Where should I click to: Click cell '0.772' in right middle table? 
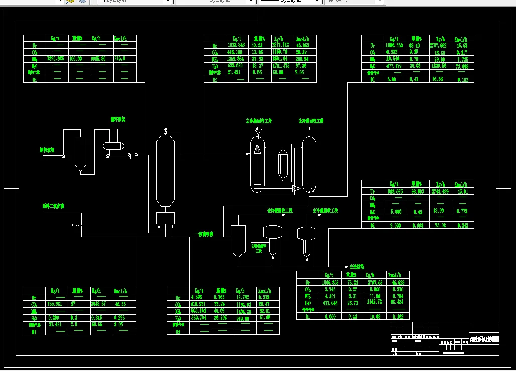pyautogui.click(x=462, y=211)
